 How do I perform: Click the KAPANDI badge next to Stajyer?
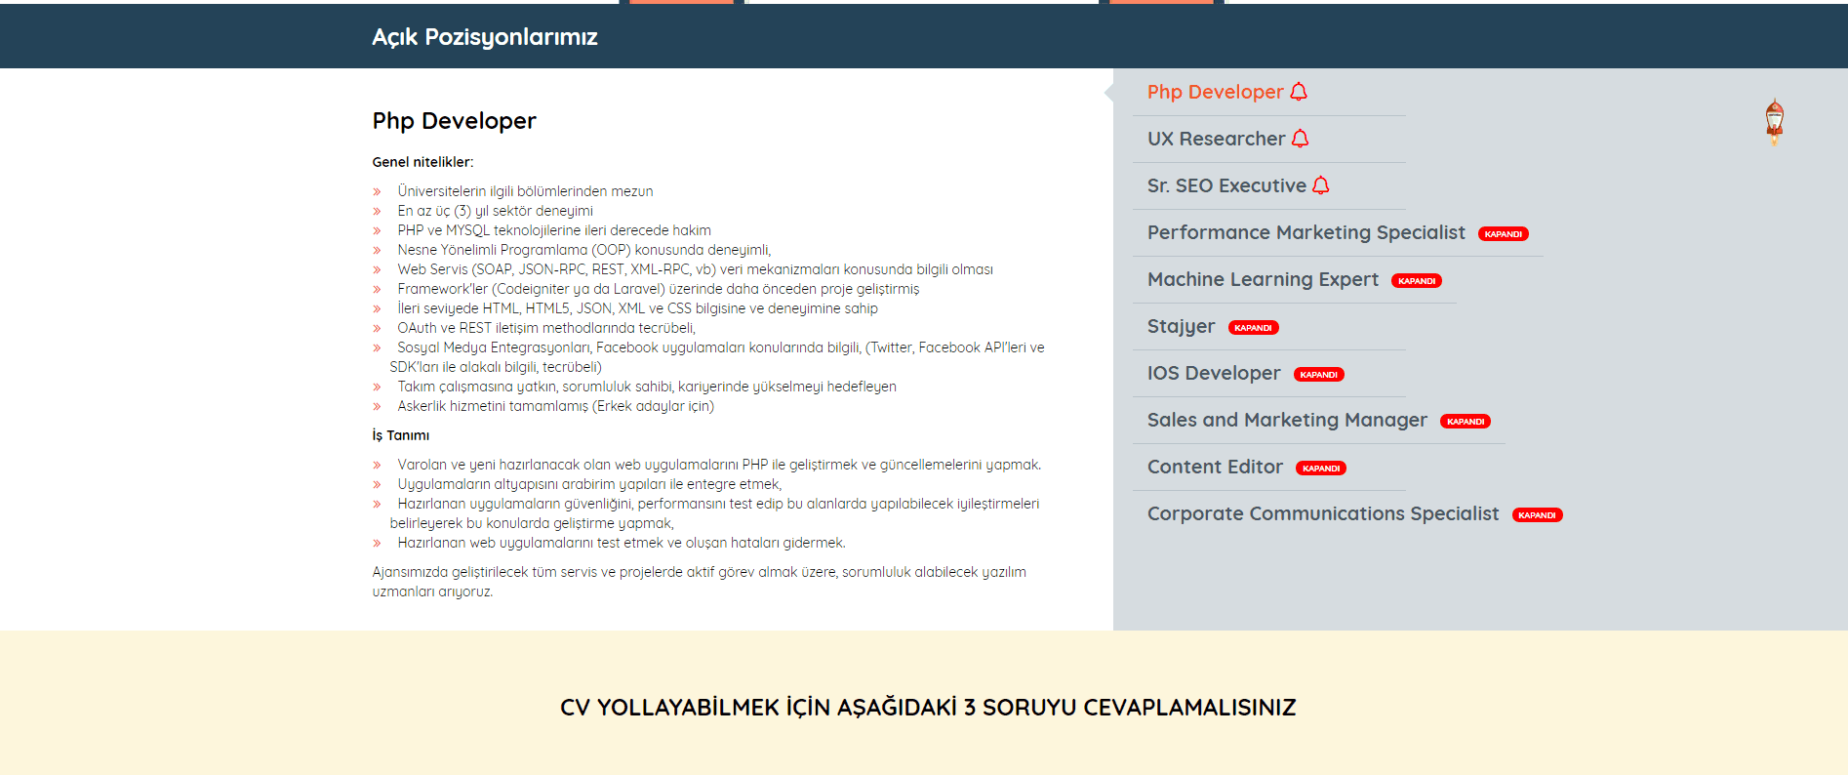tap(1253, 328)
